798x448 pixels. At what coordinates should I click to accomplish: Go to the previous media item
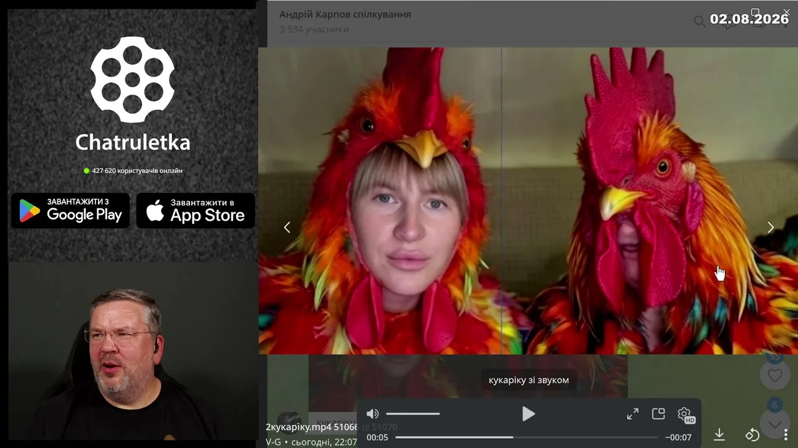[287, 228]
